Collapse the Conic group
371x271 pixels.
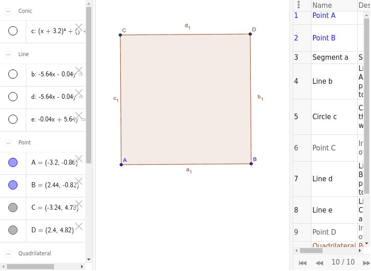tap(8, 11)
